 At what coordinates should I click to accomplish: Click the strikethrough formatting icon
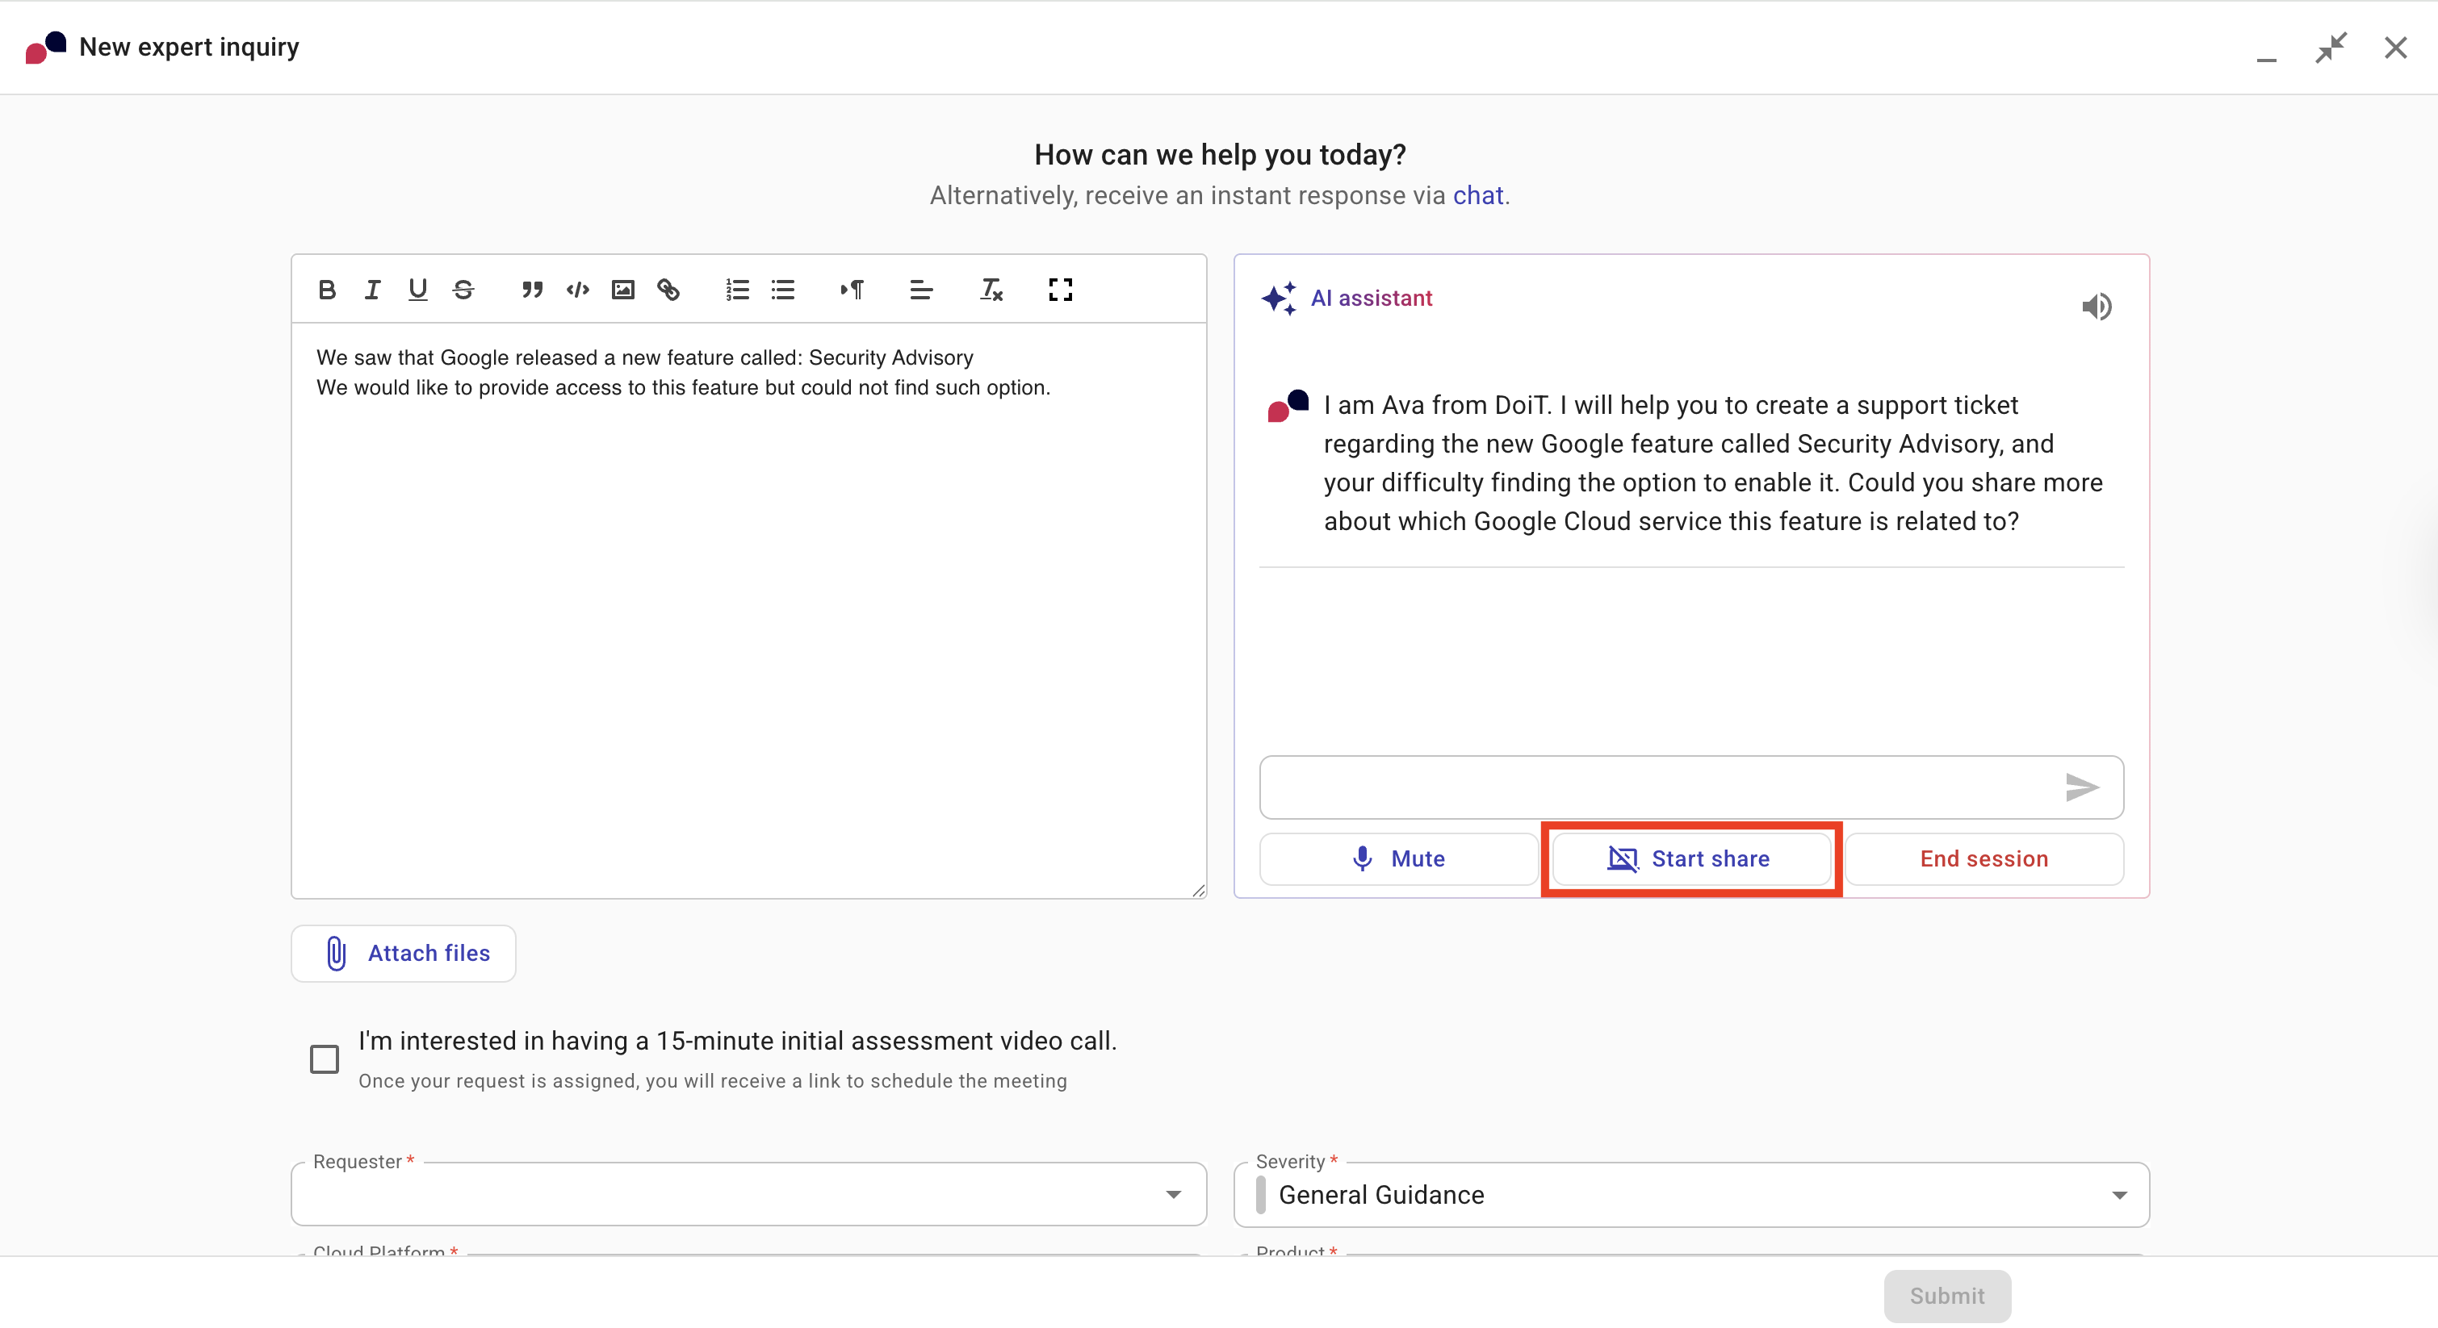[463, 290]
